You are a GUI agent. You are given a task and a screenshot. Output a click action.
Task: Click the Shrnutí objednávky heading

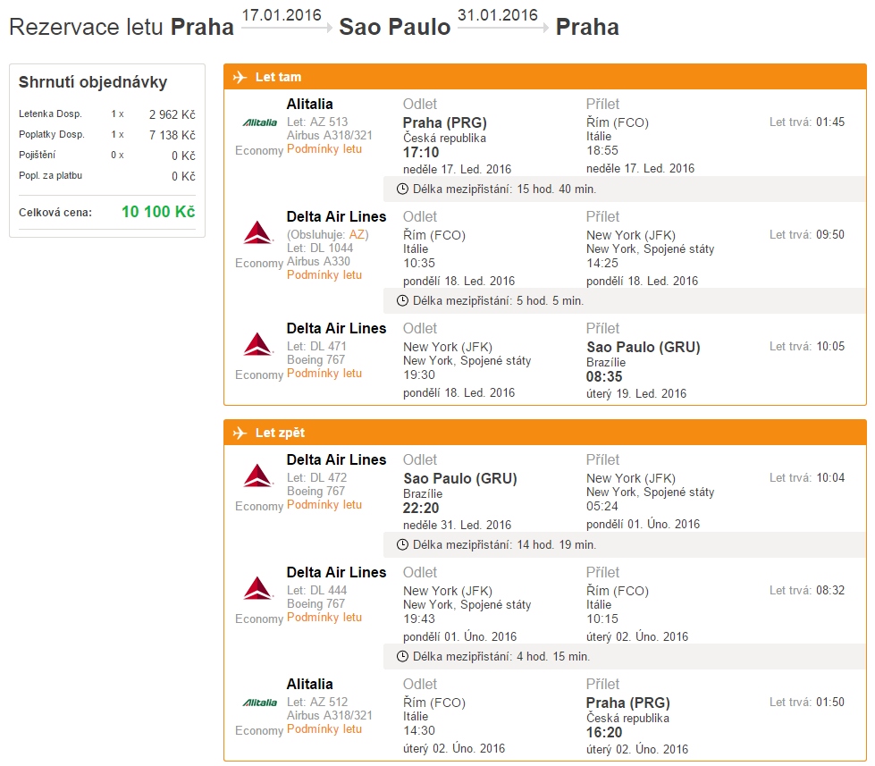[x=93, y=82]
